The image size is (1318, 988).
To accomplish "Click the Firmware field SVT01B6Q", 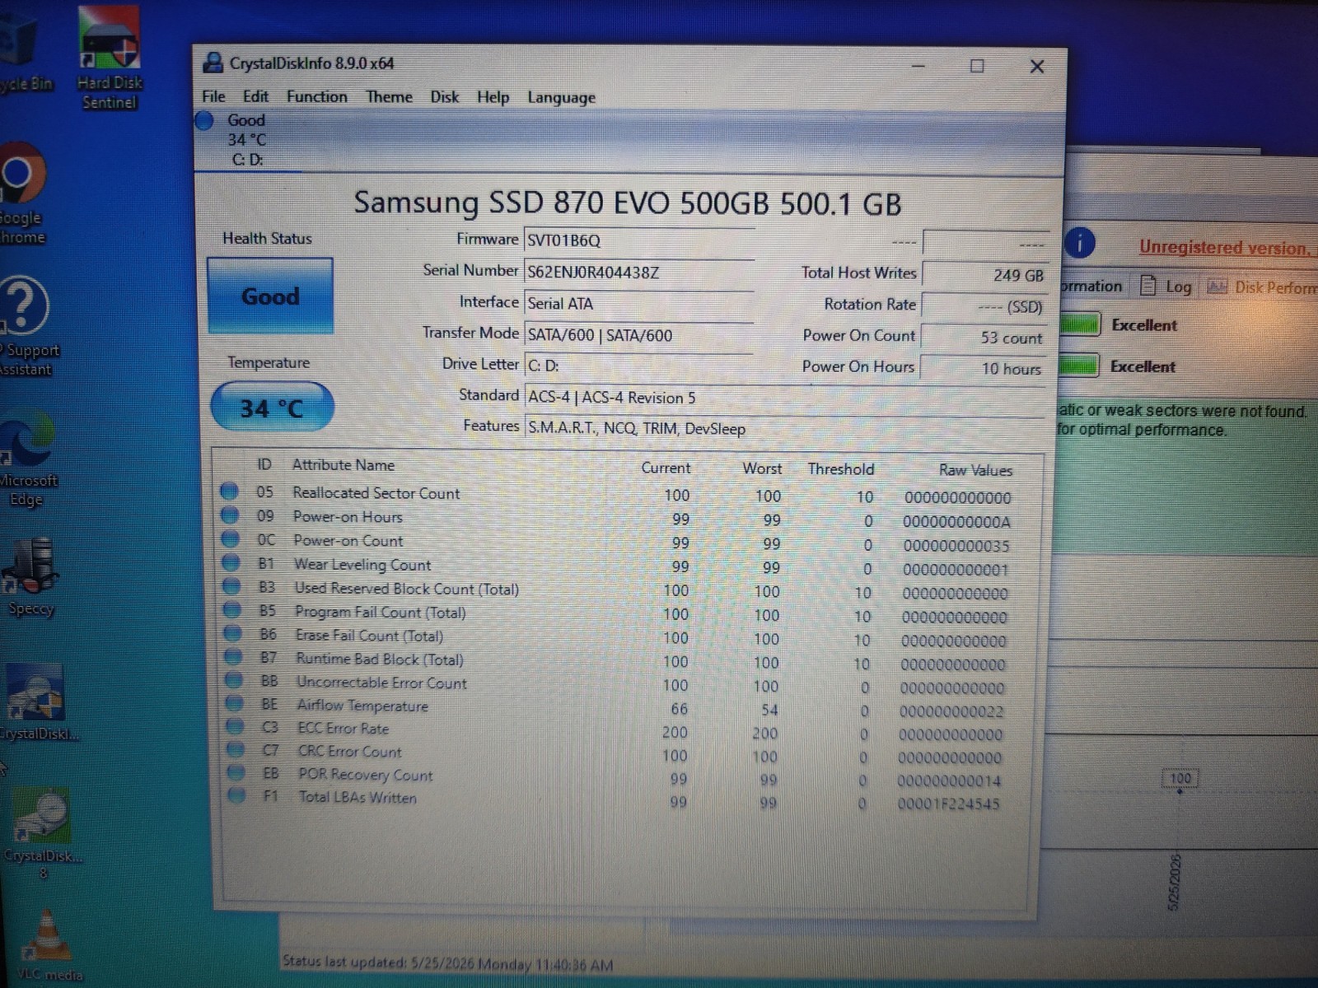I will [639, 240].
